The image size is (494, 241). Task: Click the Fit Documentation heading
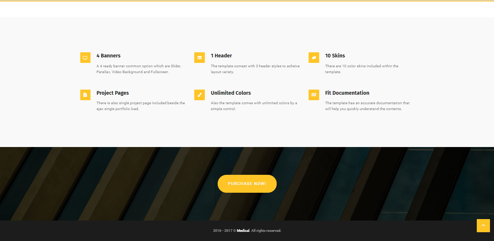pos(347,93)
